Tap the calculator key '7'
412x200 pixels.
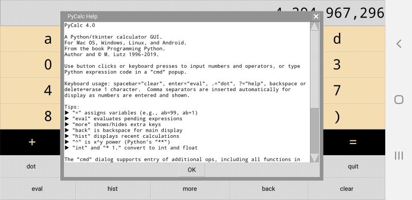[x=354, y=90]
